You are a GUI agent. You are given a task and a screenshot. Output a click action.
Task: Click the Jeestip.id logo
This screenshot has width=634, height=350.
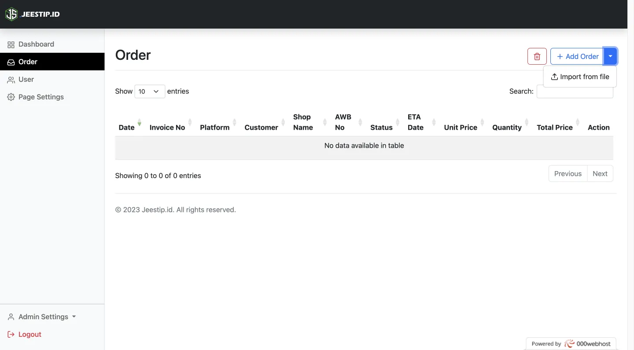coord(32,14)
